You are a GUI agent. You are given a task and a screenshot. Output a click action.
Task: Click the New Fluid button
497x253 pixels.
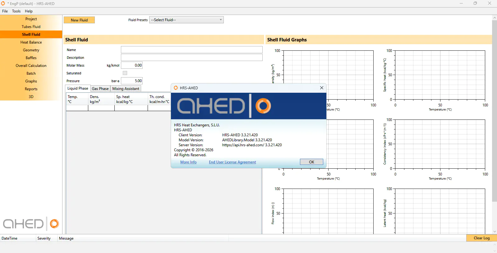(x=79, y=20)
